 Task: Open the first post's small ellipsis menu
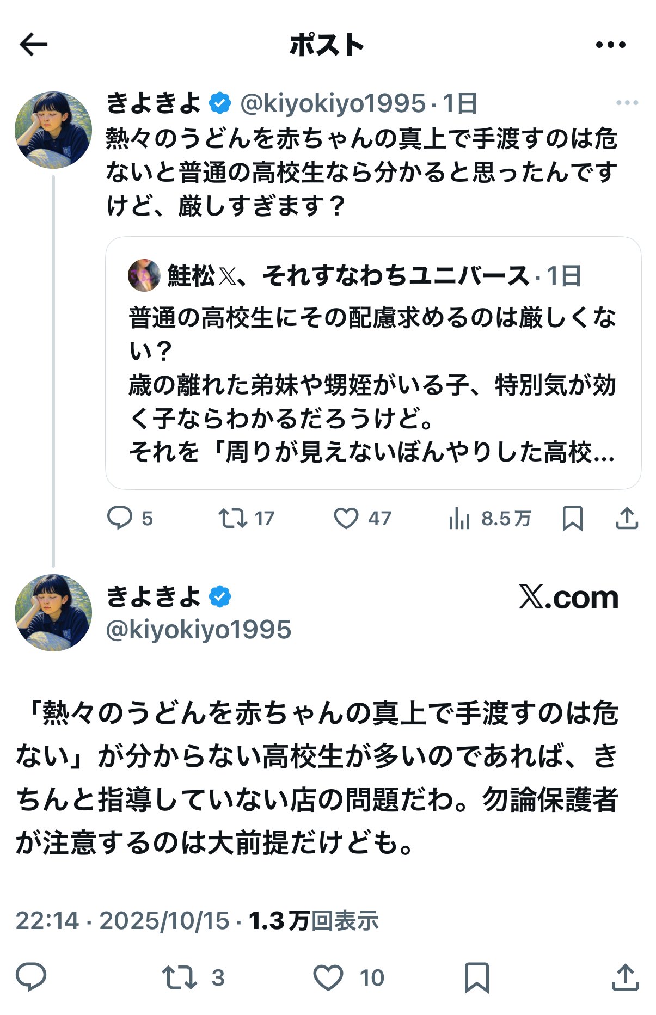click(x=627, y=103)
